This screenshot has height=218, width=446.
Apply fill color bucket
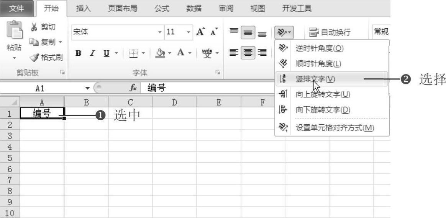tap(161, 53)
